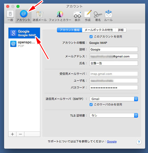Open the 署名 (Signatures) preferences
The image size is (148, 153).
tap(98, 16)
